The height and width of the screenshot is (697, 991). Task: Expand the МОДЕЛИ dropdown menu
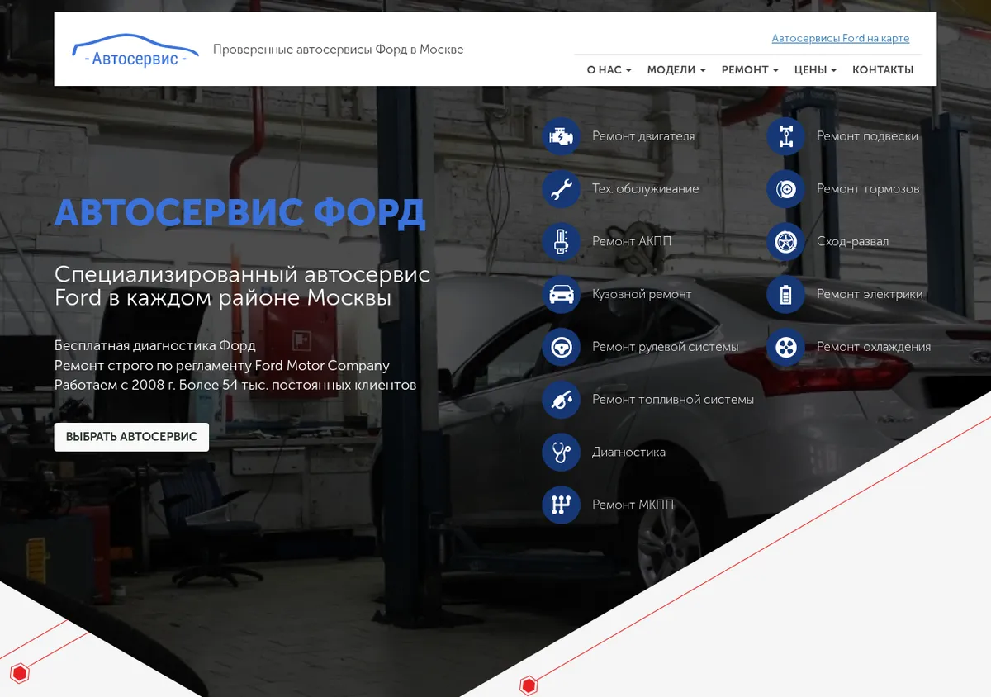pos(676,70)
